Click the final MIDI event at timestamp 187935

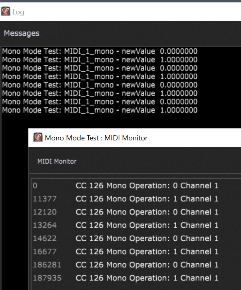point(147,278)
